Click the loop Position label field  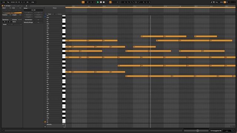pyautogui.click(x=5, y=15)
